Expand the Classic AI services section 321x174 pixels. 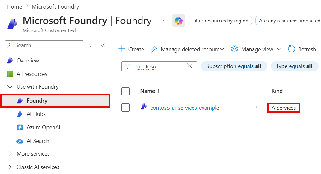point(10,167)
